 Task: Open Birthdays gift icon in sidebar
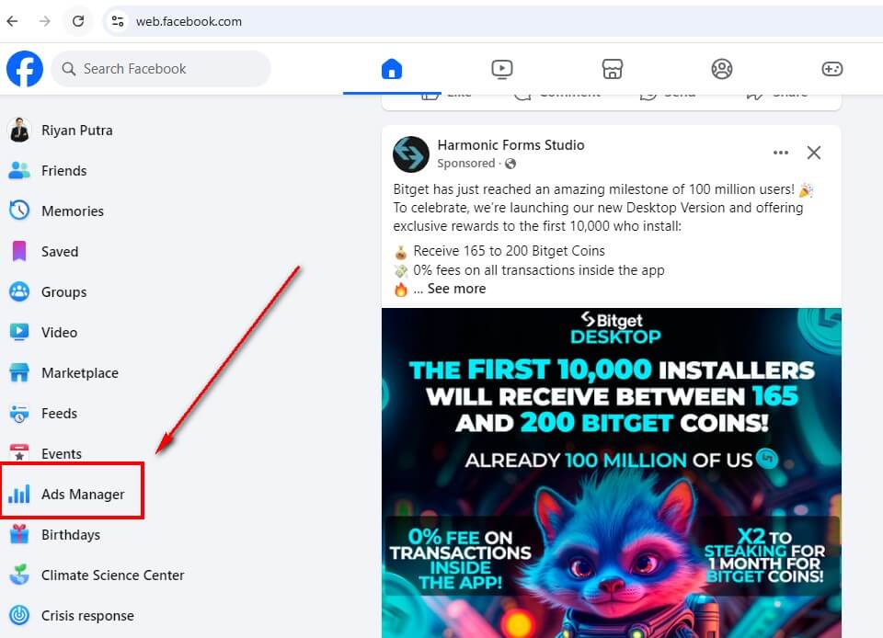(x=19, y=534)
